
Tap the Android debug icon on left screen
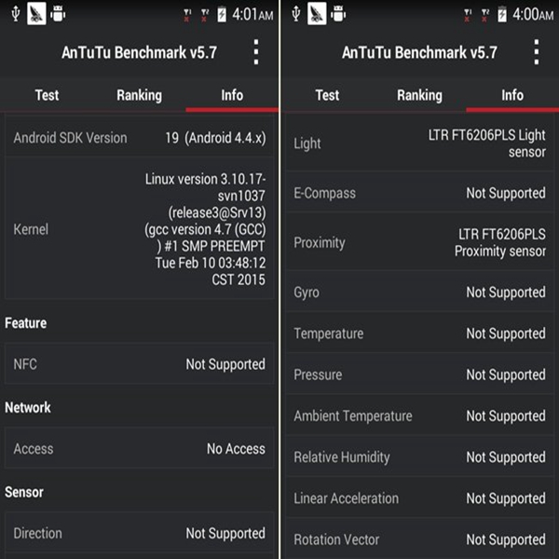pos(61,14)
